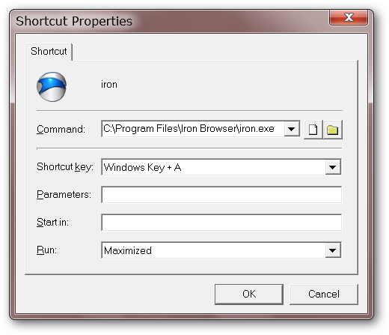389x335 pixels.
Task: Click the Windows Key + A combo box
Action: pos(221,167)
